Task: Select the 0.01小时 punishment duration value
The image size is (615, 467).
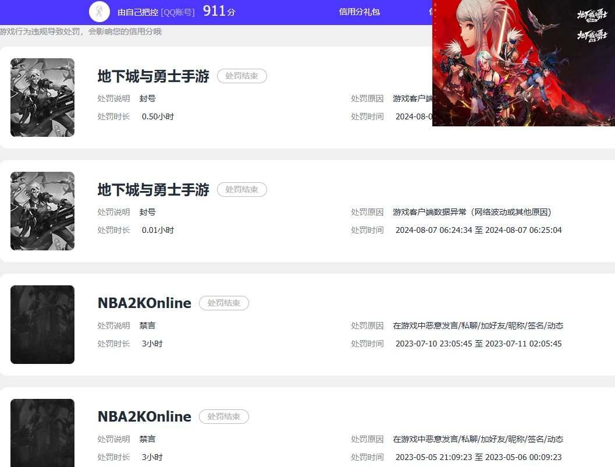Action: pyautogui.click(x=158, y=230)
